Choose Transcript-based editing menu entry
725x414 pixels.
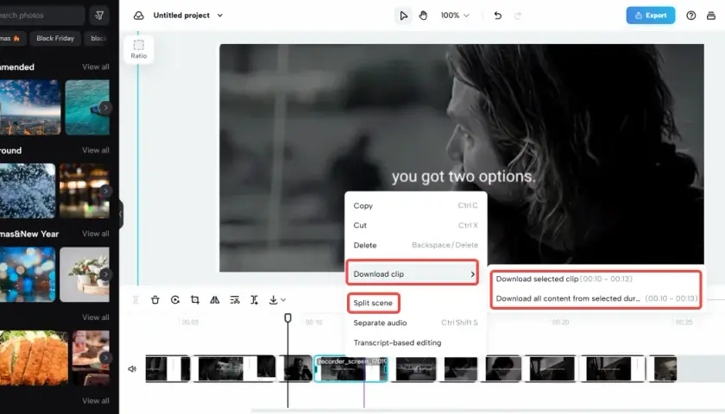coord(416,342)
